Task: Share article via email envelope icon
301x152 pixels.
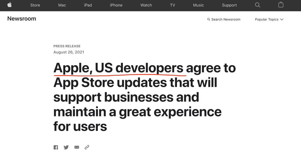Action: 77,147
